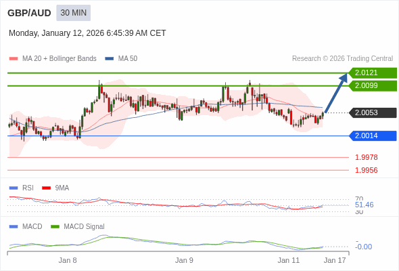Click the Jan 8 date axis label
Image resolution: width=399 pixels, height=271 pixels.
pyautogui.click(x=68, y=260)
